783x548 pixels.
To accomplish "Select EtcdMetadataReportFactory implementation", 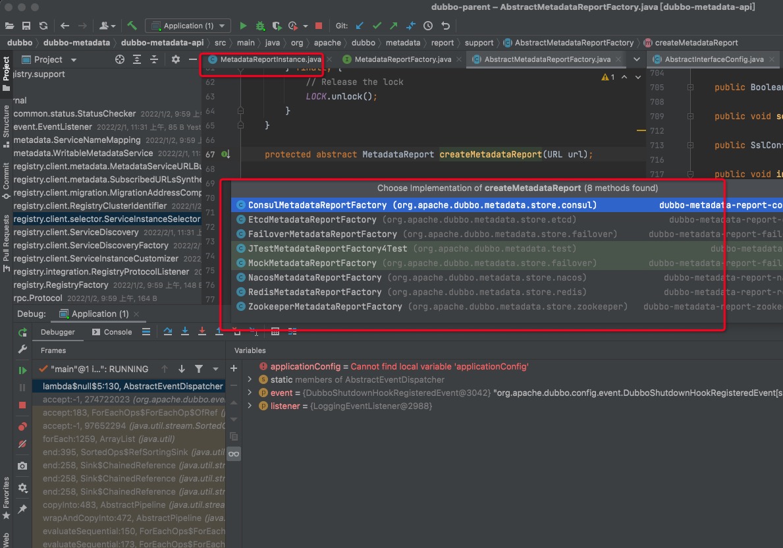I will (507, 219).
